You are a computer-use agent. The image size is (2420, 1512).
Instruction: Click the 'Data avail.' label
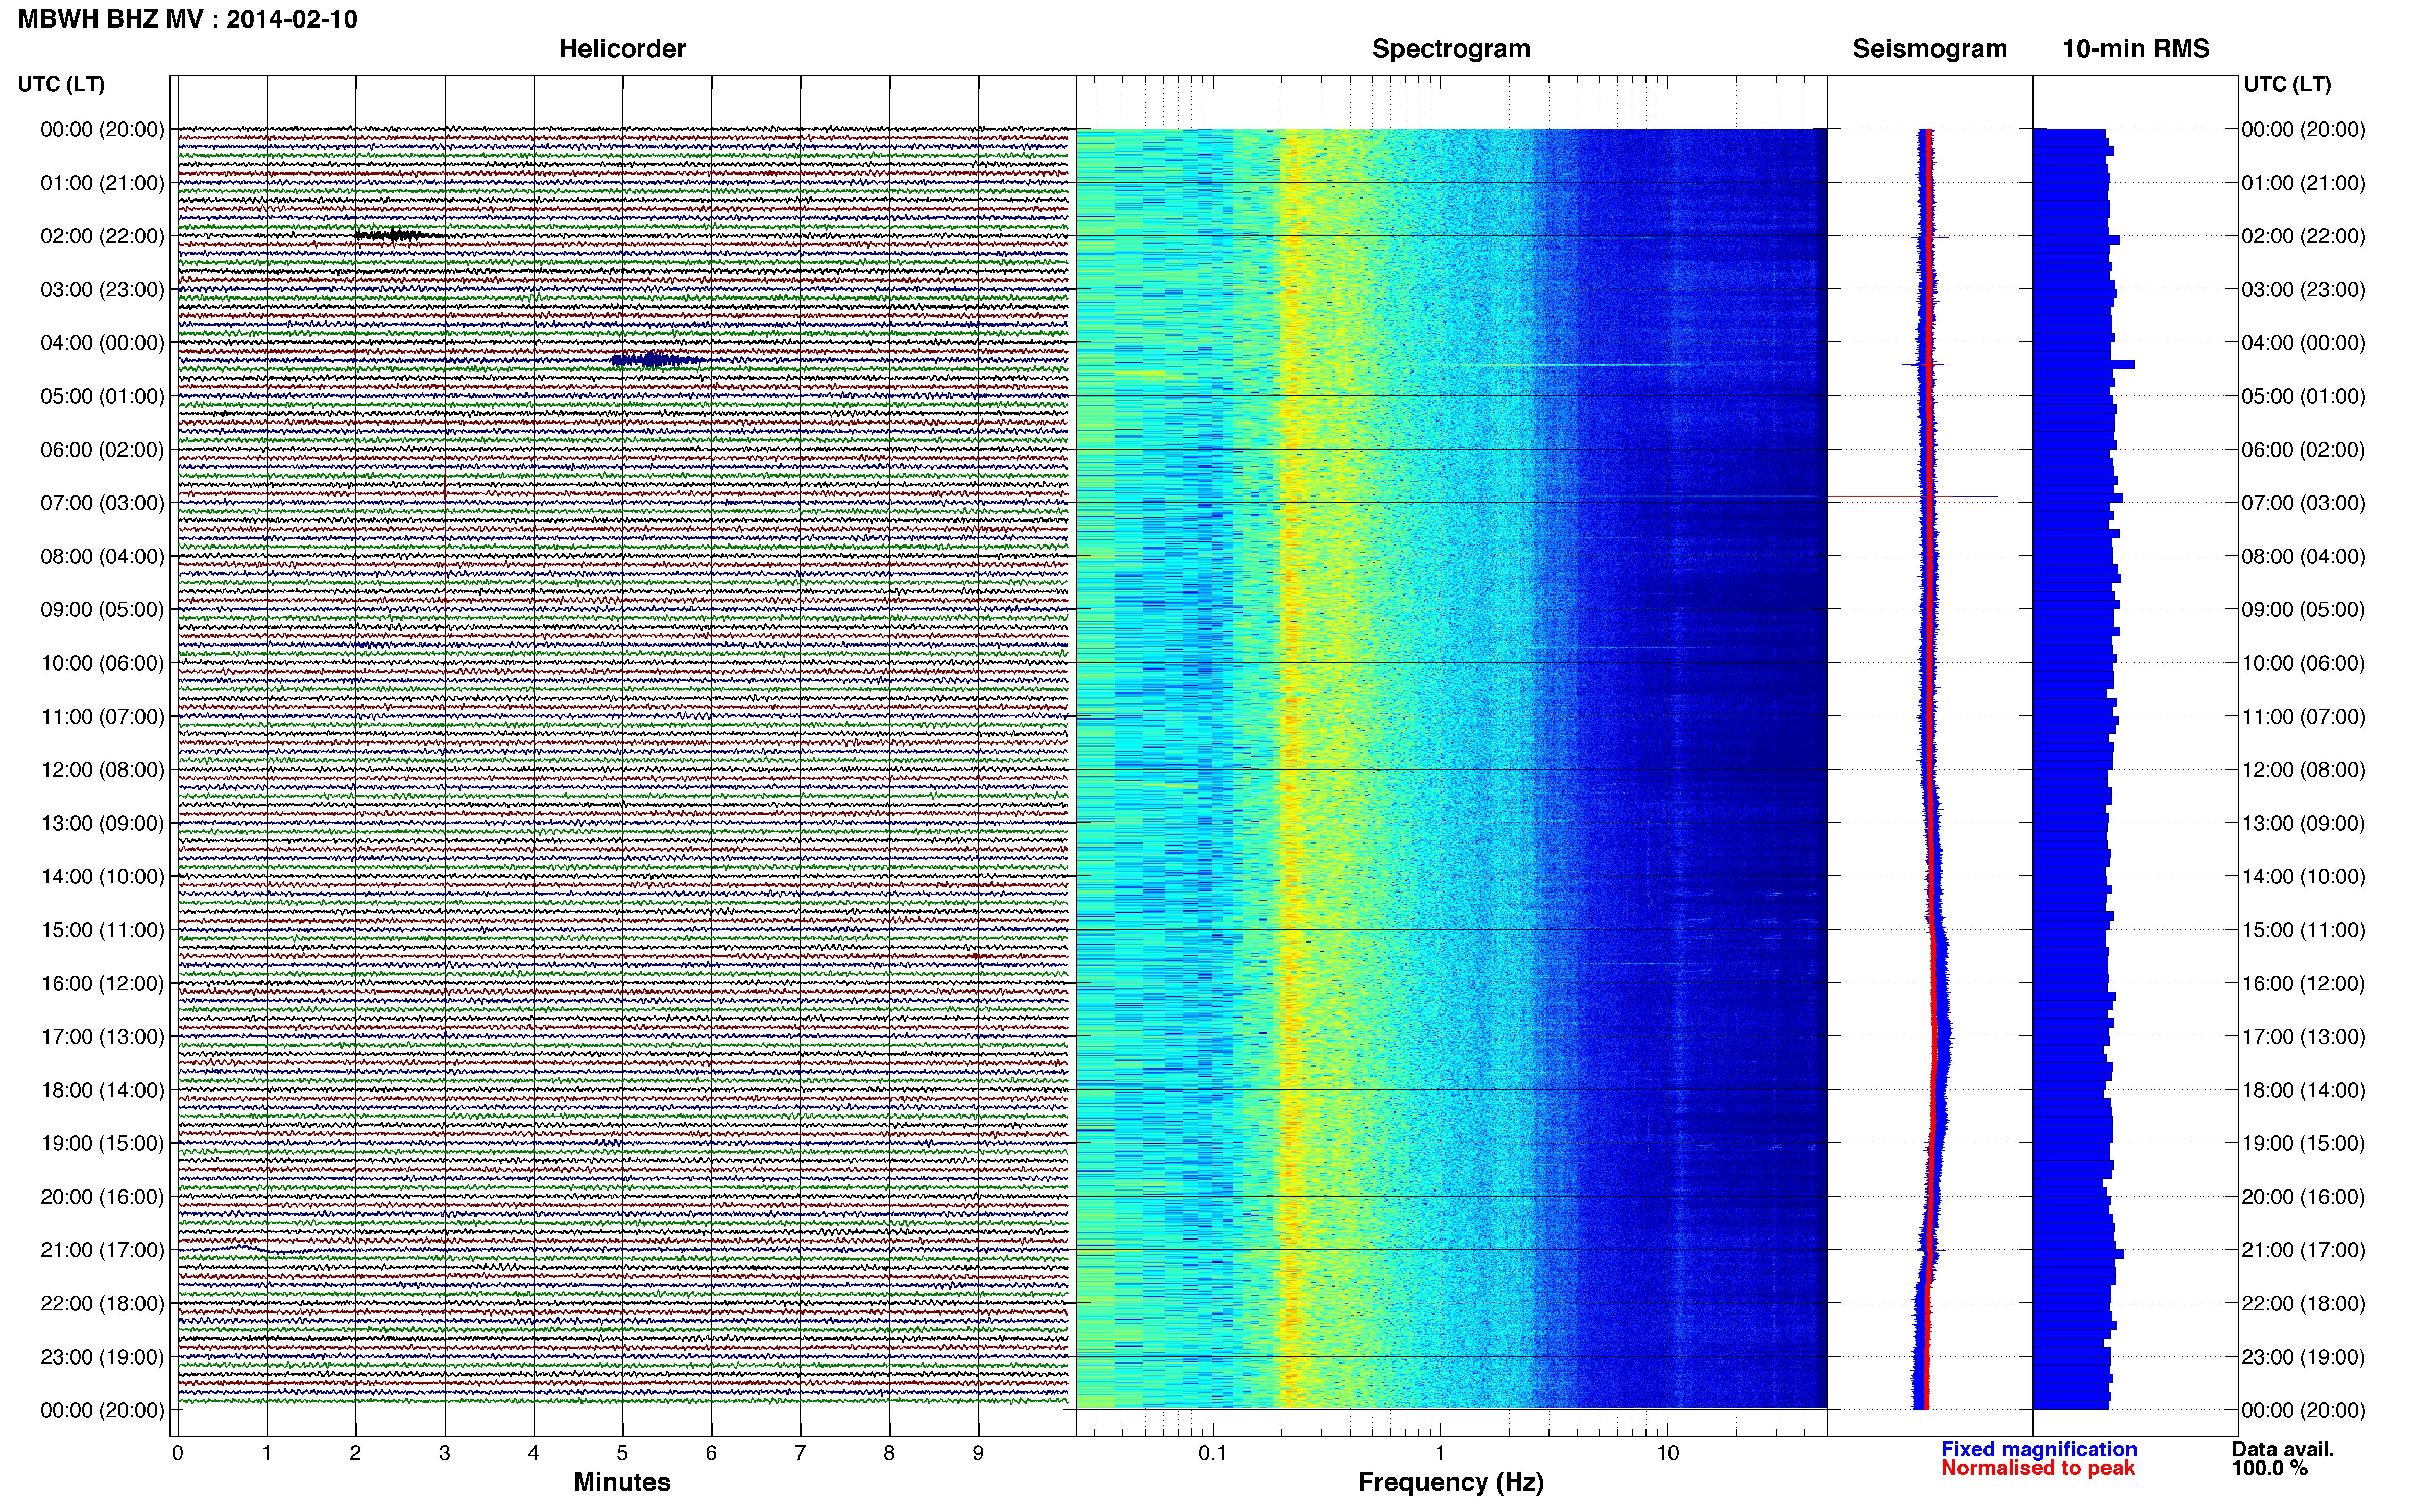point(2283,1449)
